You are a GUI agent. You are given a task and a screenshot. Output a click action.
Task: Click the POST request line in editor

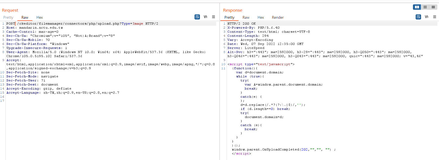(x=82, y=24)
